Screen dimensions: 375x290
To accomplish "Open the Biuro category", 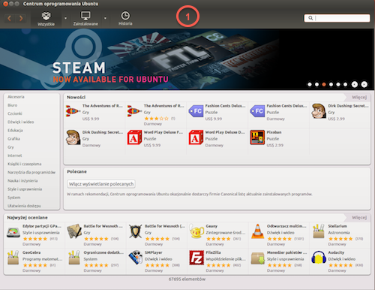I will (13, 105).
